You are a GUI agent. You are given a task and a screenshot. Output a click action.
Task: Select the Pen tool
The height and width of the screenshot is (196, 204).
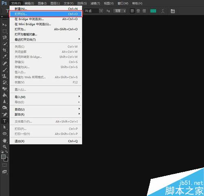pyautogui.click(x=4, y=115)
